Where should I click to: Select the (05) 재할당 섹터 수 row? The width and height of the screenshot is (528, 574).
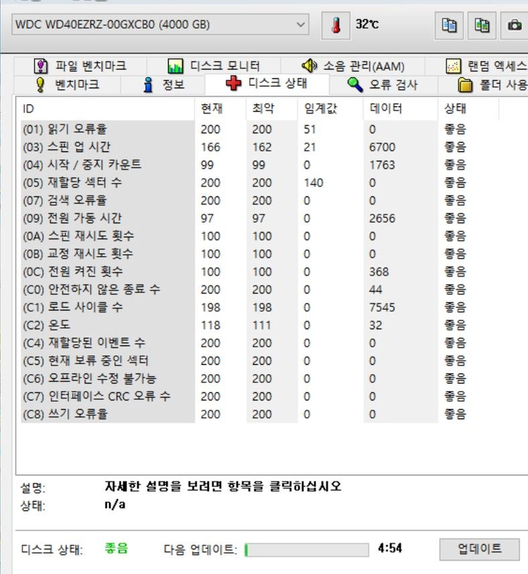click(260, 182)
